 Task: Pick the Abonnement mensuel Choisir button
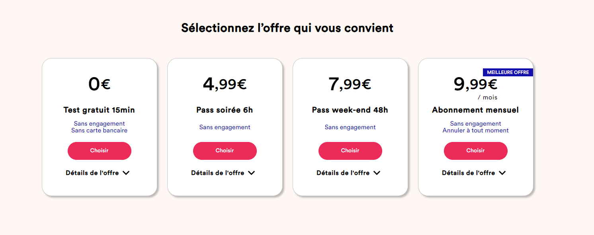[476, 151]
